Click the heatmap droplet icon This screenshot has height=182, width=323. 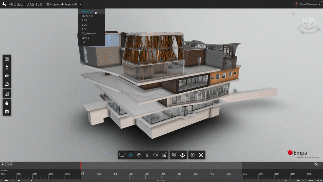[x=7, y=103]
